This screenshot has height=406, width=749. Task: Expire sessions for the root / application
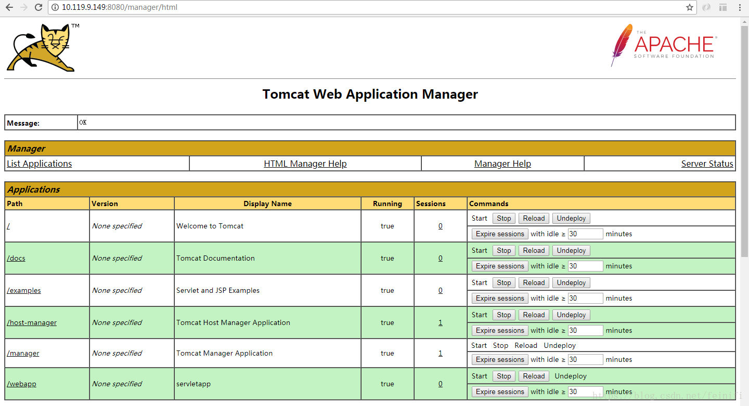click(x=500, y=234)
